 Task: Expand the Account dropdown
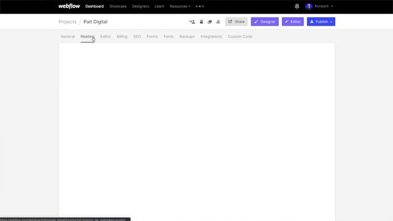click(x=324, y=6)
